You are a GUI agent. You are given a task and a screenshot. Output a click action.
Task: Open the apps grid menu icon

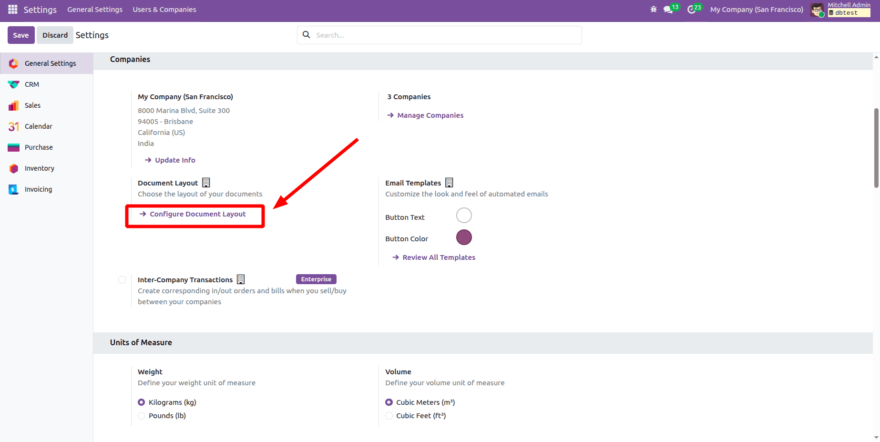click(13, 10)
